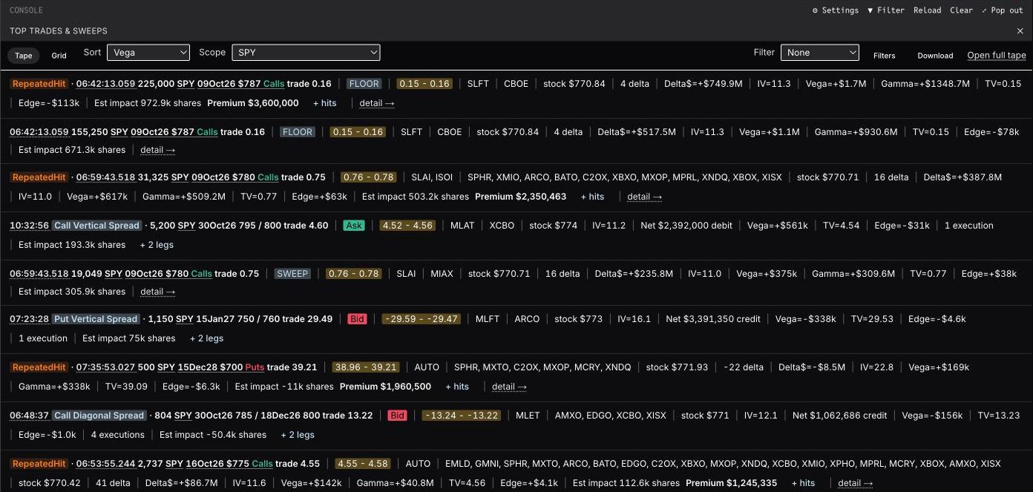Screen dimensions: 1033x492
Task: Click RepeatedHit tag on 06:42:13.059 trade
Action: click(39, 84)
